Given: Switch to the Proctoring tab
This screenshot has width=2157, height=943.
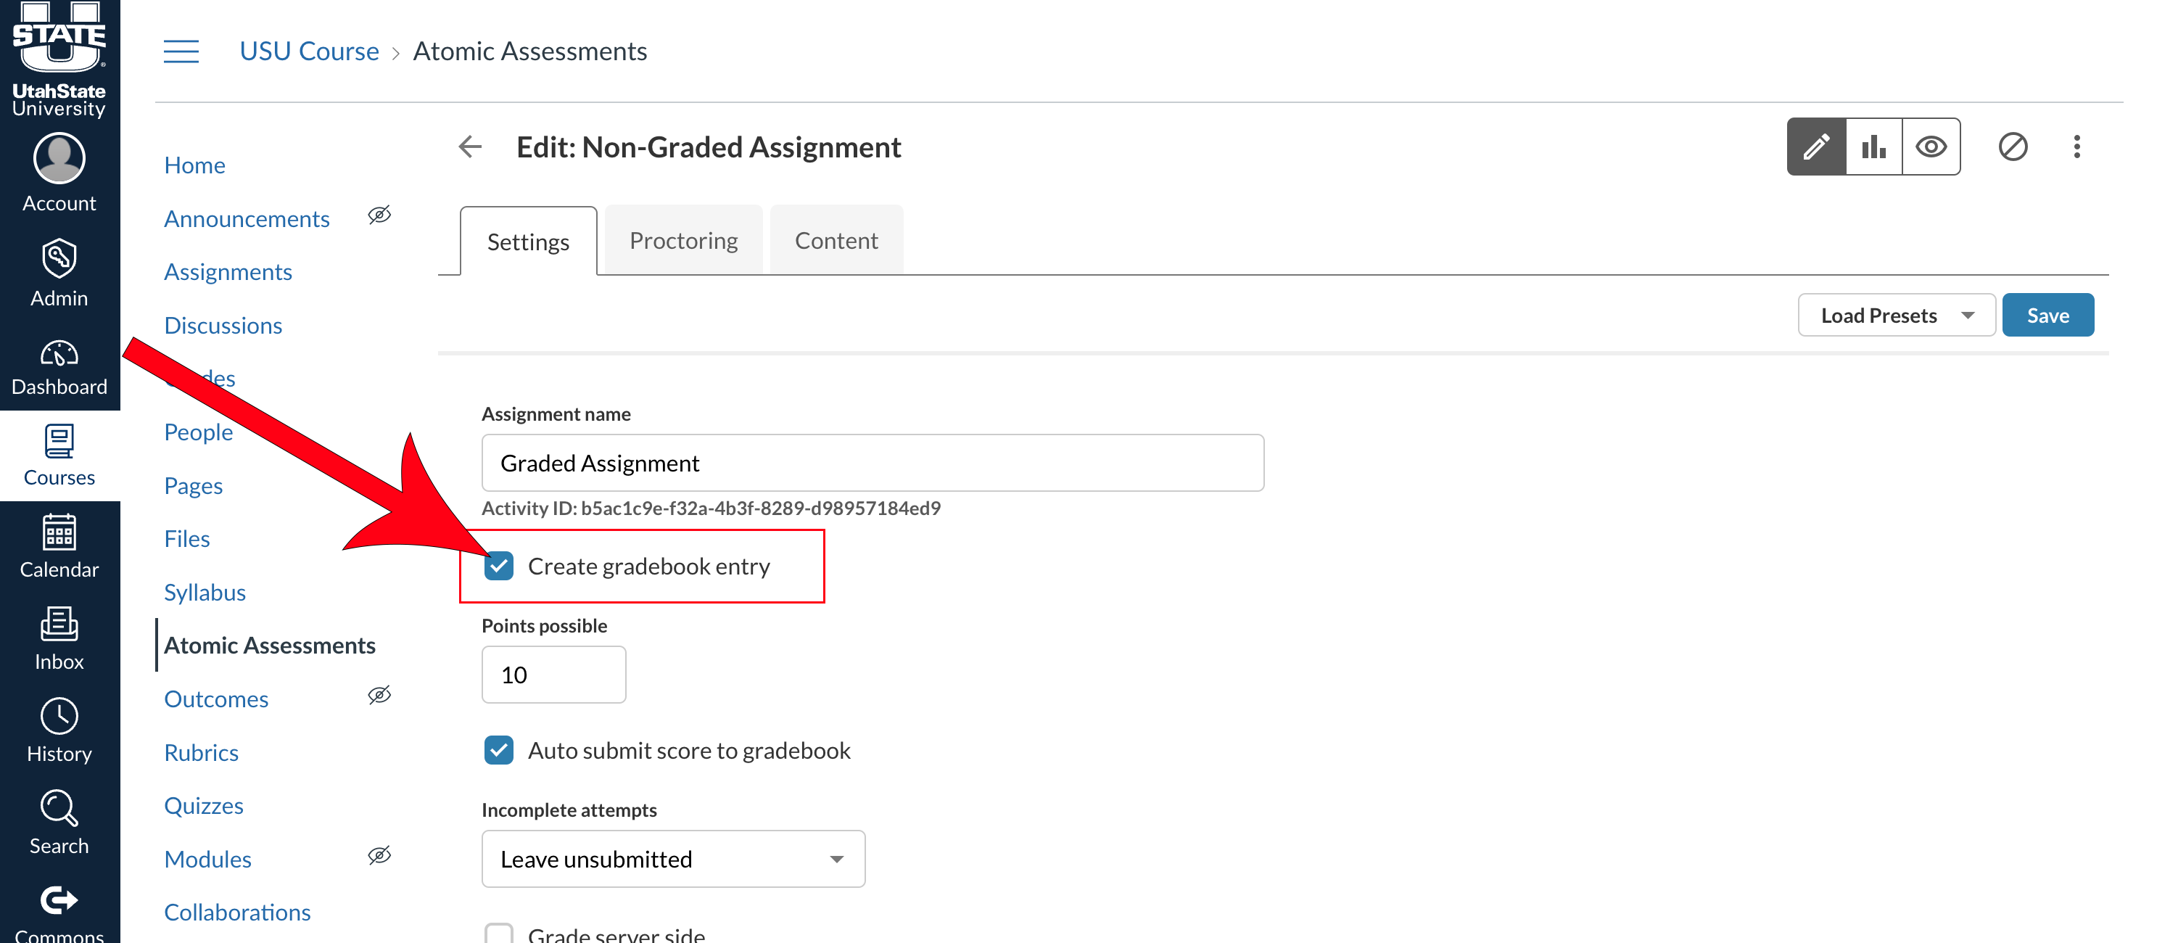Looking at the screenshot, I should coord(683,239).
